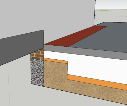Select the bright white background upper right
The height and width of the screenshot is (106, 127).
point(111,5)
